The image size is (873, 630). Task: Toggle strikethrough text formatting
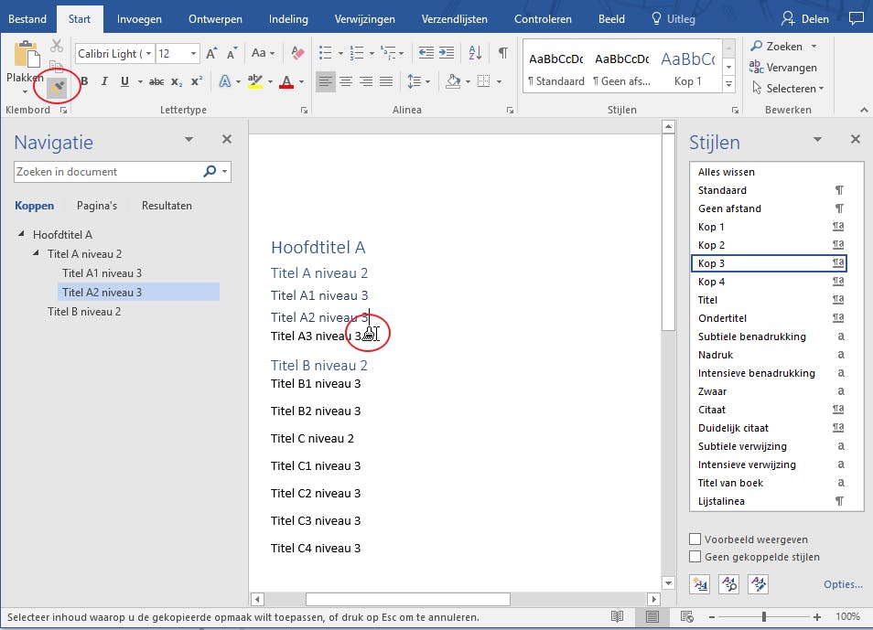click(x=156, y=82)
